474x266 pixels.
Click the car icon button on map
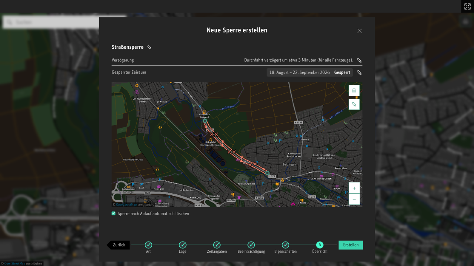pos(354,91)
